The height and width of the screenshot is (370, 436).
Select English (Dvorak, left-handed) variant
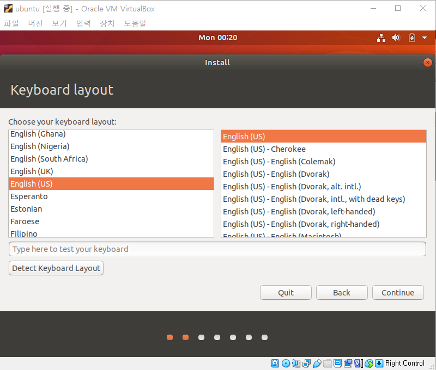click(x=324, y=212)
